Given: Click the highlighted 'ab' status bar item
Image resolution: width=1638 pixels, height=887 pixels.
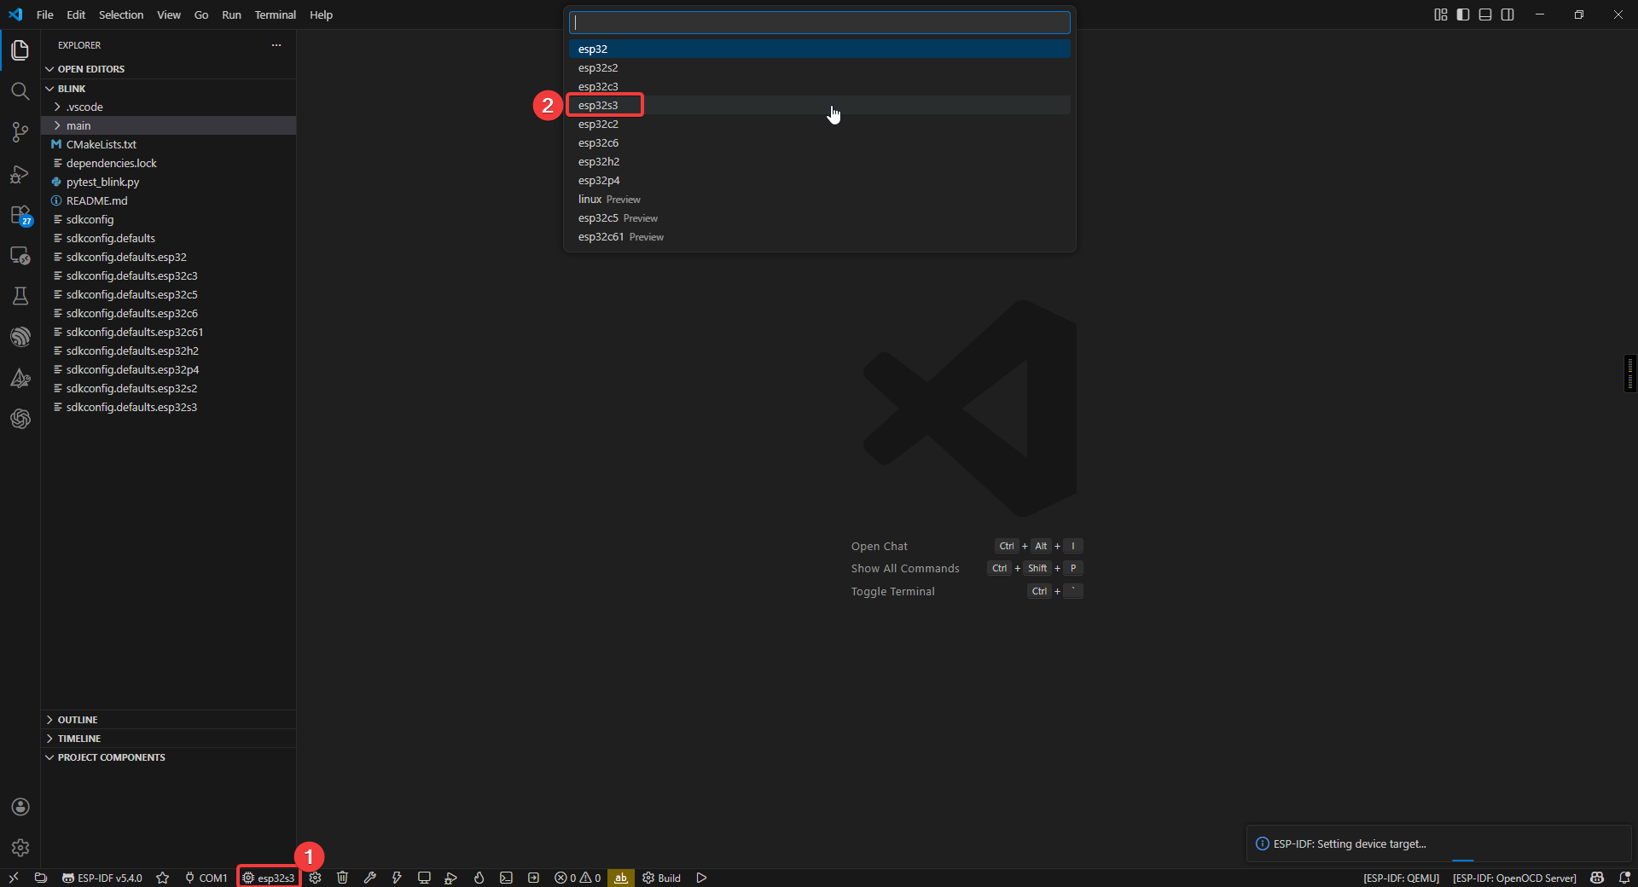Looking at the screenshot, I should point(621,878).
